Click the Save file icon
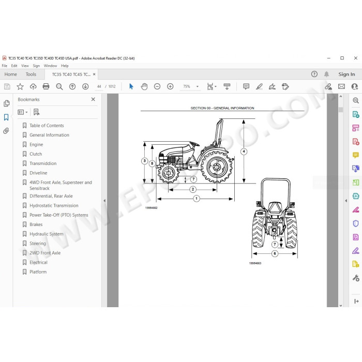The width and height of the screenshot is (362, 362). pyautogui.click(x=7, y=86)
